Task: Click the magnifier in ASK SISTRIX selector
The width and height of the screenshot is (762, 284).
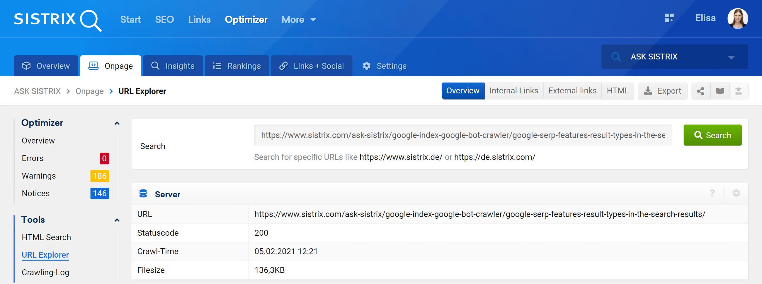Action: [616, 57]
